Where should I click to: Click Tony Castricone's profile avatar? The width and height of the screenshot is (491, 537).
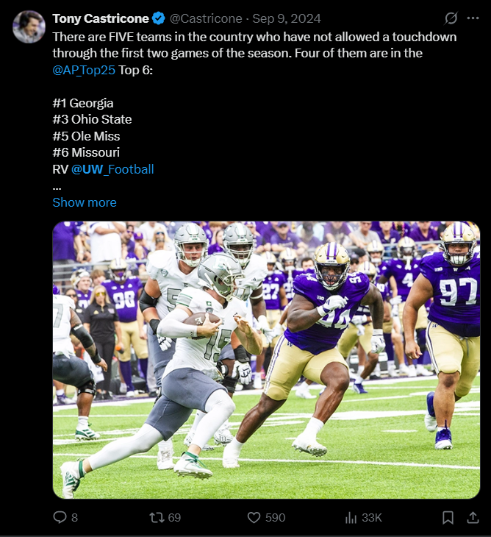(x=29, y=26)
